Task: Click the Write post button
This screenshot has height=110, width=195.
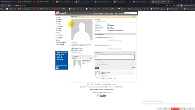Action: 97,68
